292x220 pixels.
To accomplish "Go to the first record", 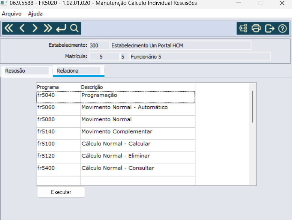I will coord(9,28).
